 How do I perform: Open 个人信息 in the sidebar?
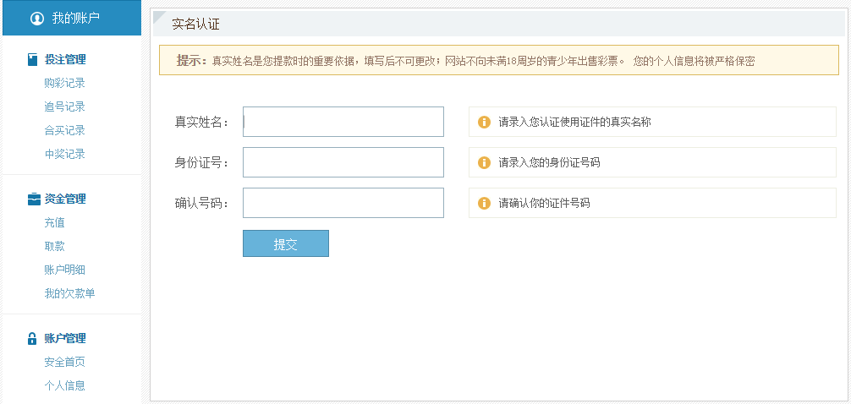point(64,385)
